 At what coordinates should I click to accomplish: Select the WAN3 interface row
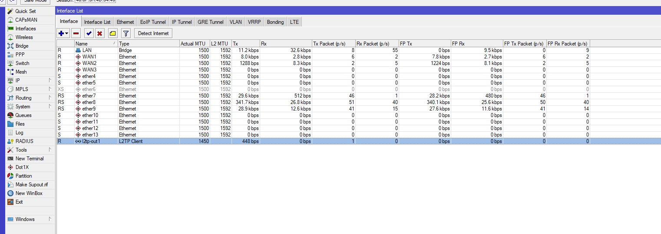(359, 70)
